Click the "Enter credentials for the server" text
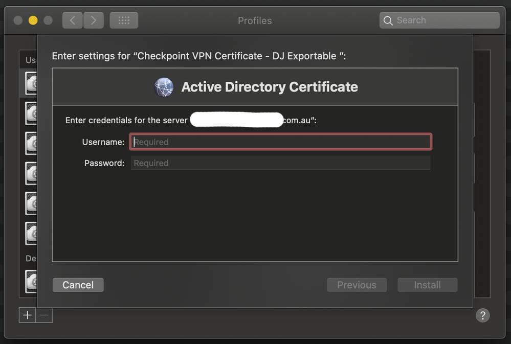 (x=126, y=120)
